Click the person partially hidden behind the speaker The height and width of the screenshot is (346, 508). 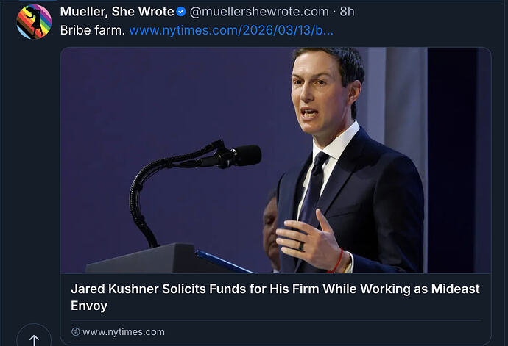click(x=271, y=228)
